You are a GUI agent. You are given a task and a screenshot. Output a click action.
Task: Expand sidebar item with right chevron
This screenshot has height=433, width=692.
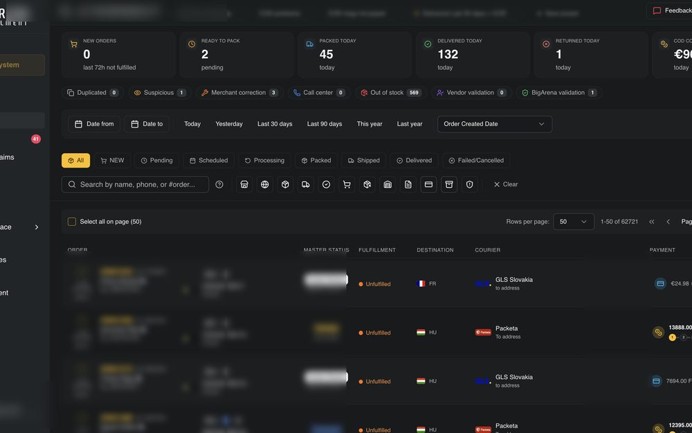(37, 227)
